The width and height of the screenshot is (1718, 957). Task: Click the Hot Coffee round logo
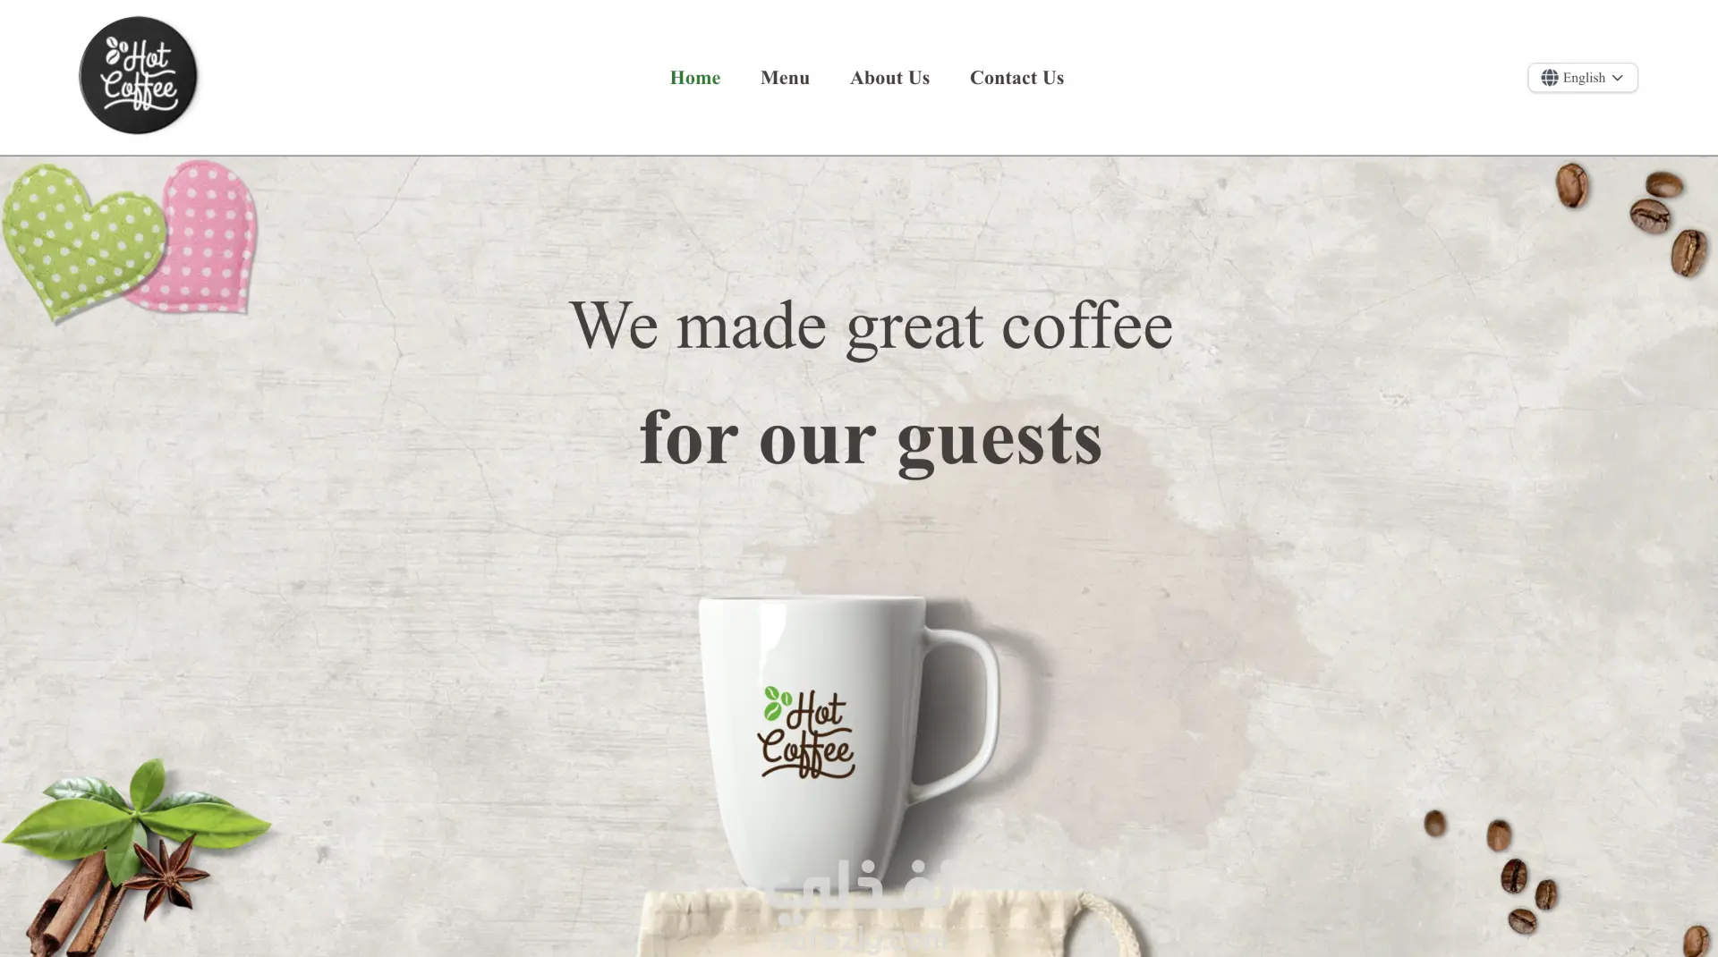coord(138,76)
